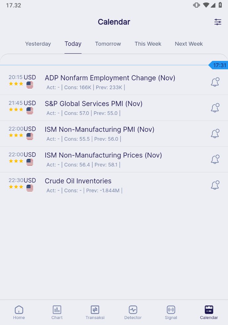
Task: Tap 'Prev: 56.0' value
Action: point(106,139)
